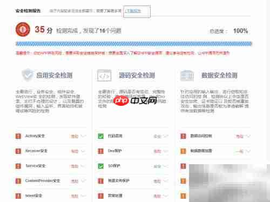Screen dimensions: 270x202
Task: Click the red warning icon for 资源文件保护
Action: point(101,181)
